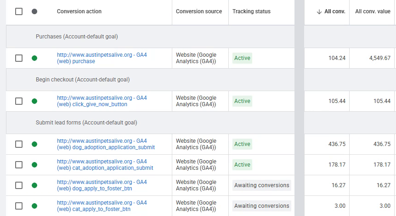The width and height of the screenshot is (396, 216).
Task: Select the click_give_now_button row checkbox
Action: coord(19,101)
